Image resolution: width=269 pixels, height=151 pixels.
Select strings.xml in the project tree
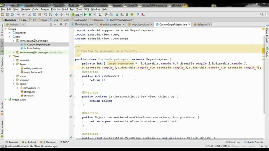pyautogui.click(x=29, y=92)
